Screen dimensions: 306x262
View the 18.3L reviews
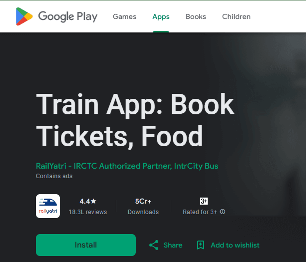point(88,212)
